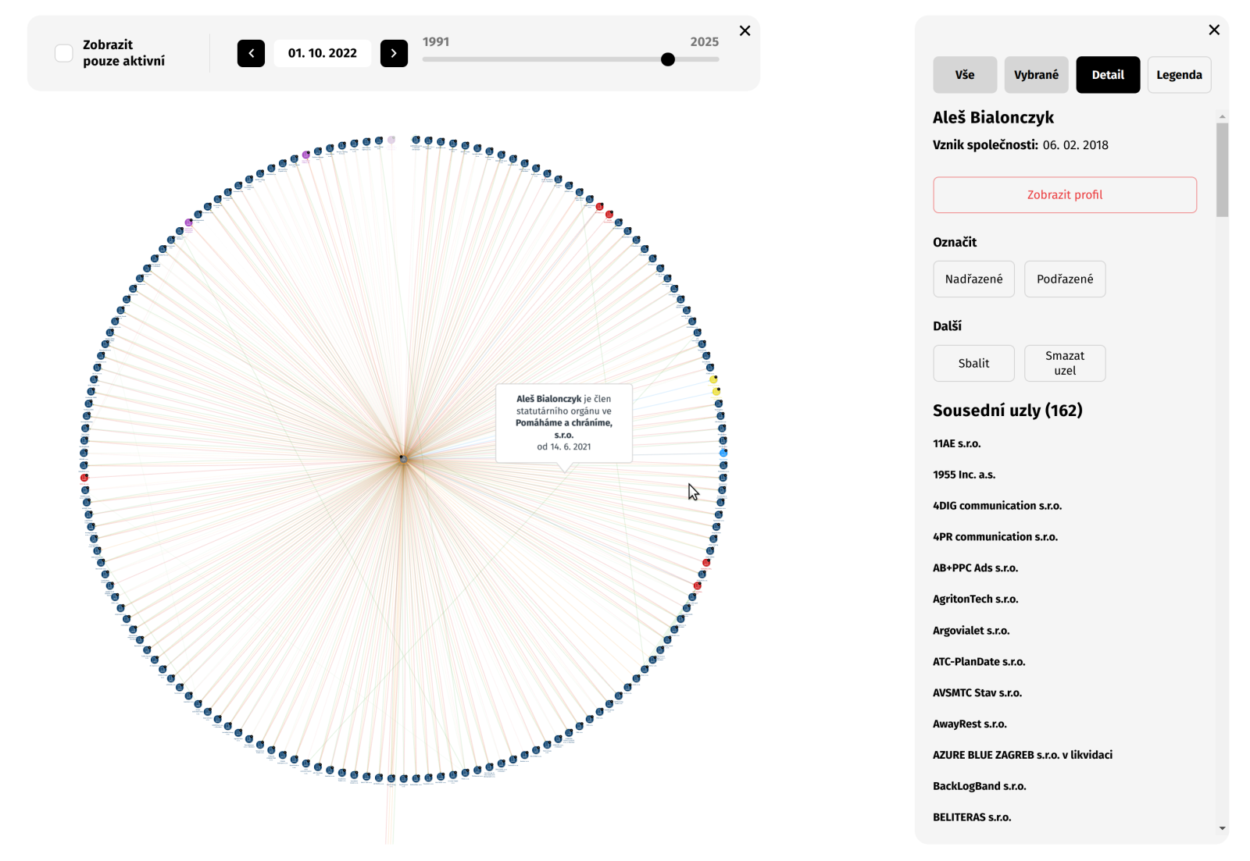Close the detail side panel
This screenshot has height=861, width=1250.
[x=1213, y=30]
